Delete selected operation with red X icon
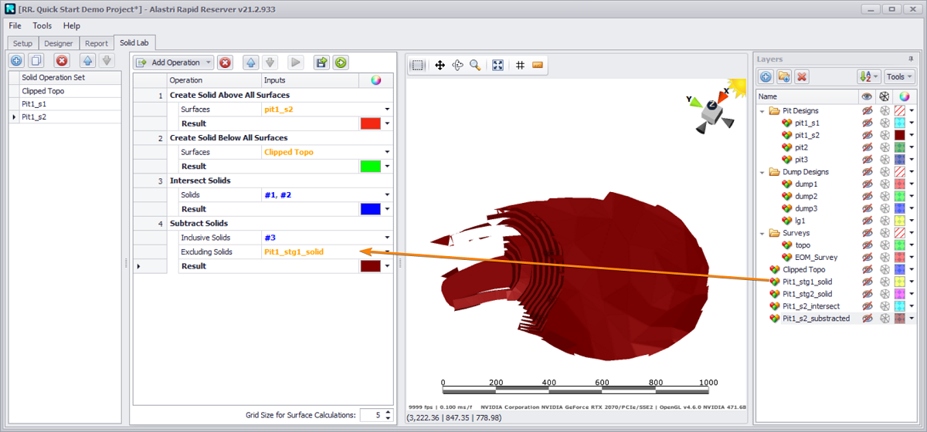927x432 pixels. [225, 62]
